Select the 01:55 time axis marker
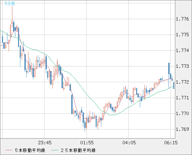The image size is (192, 155). coord(87,143)
